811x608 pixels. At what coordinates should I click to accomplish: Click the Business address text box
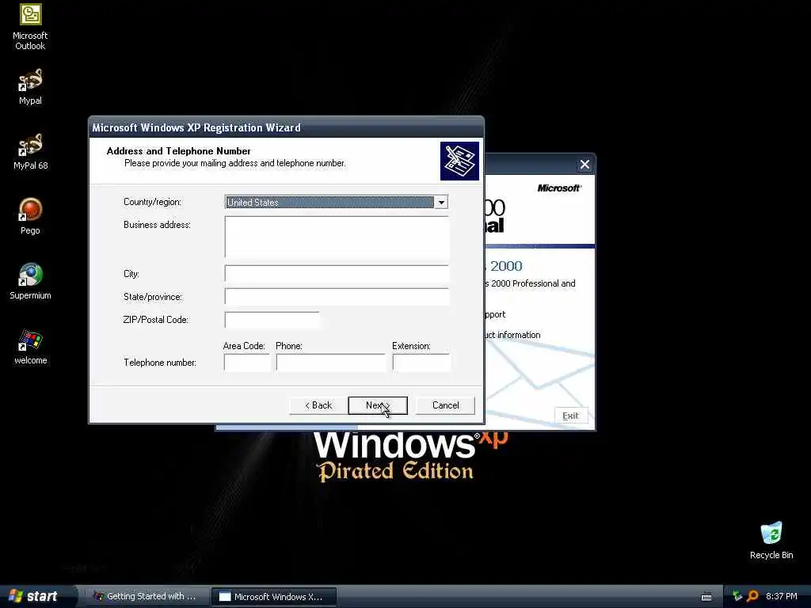(337, 237)
